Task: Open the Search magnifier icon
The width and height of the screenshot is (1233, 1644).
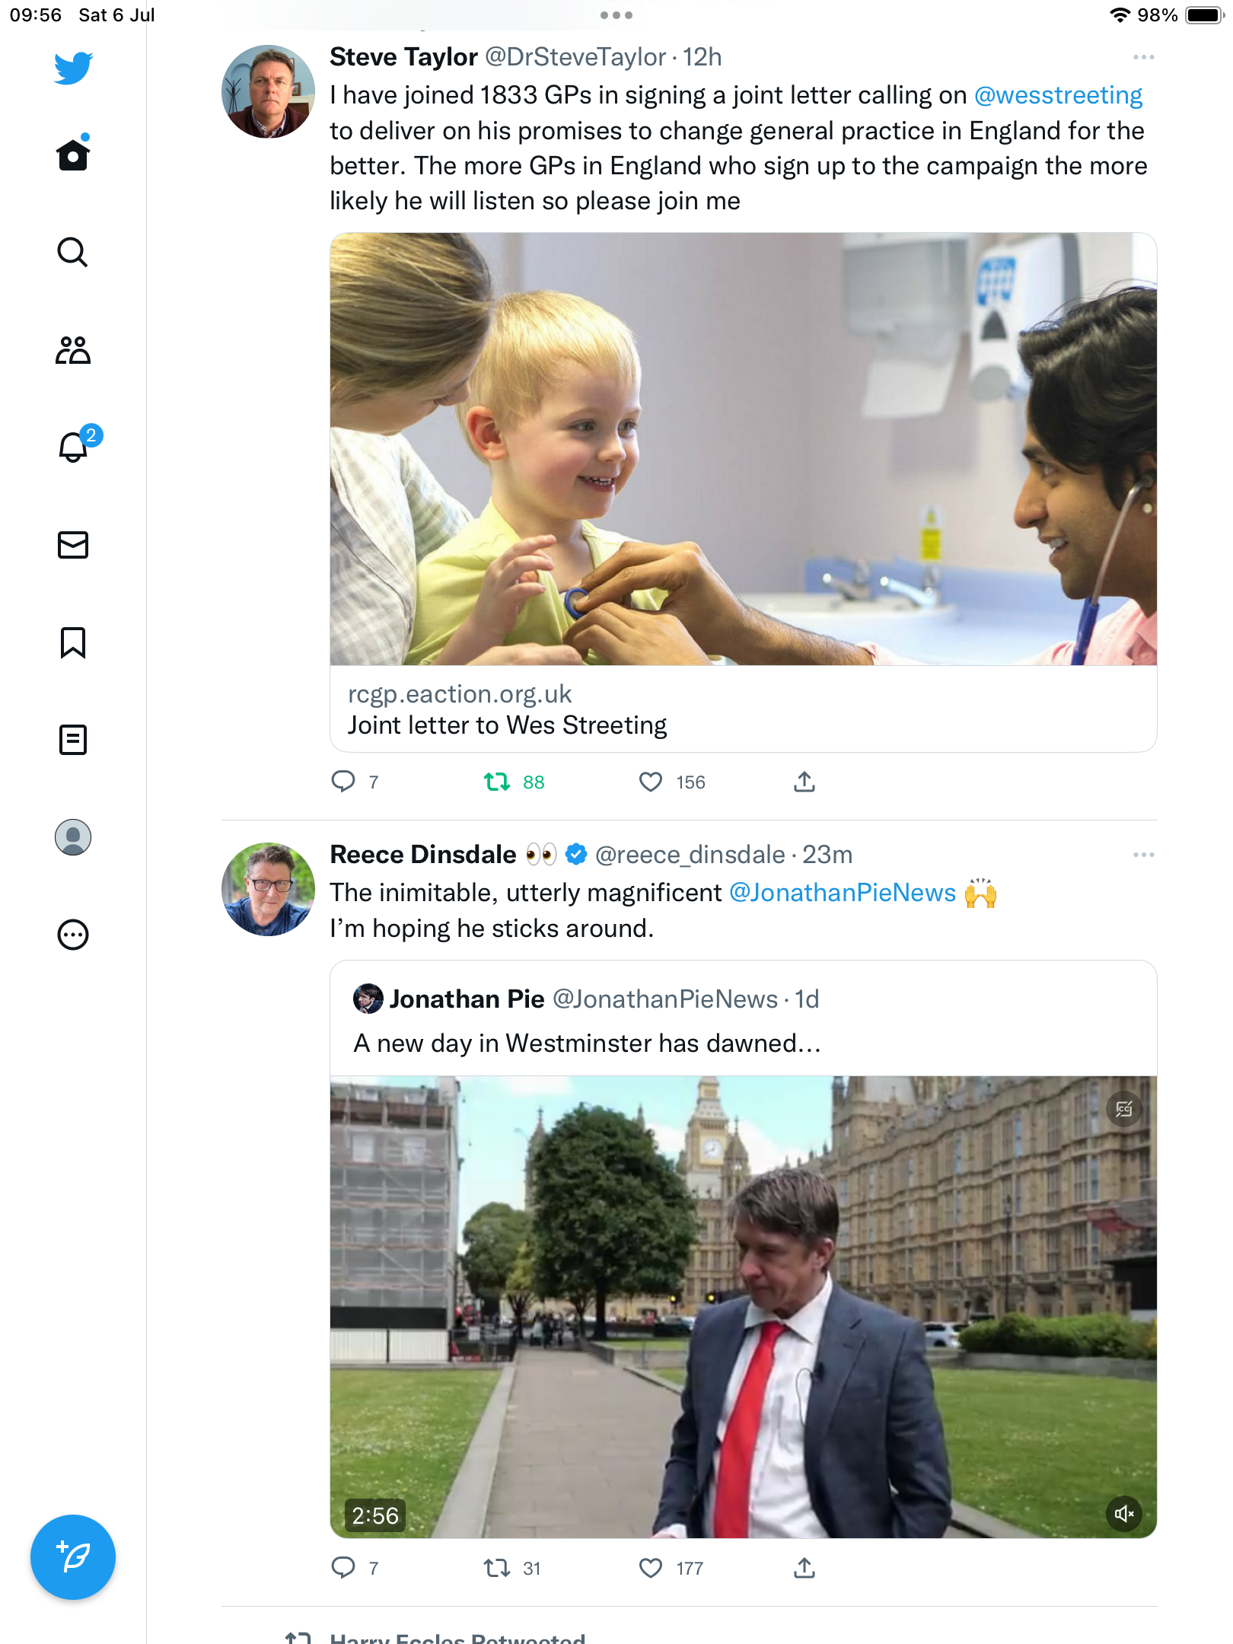Action: (73, 253)
